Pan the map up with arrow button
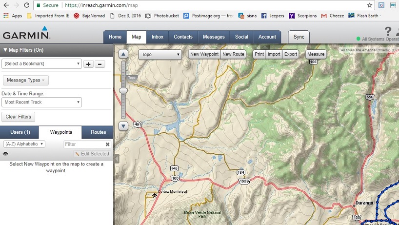This screenshot has height=225, width=399. coord(124,54)
